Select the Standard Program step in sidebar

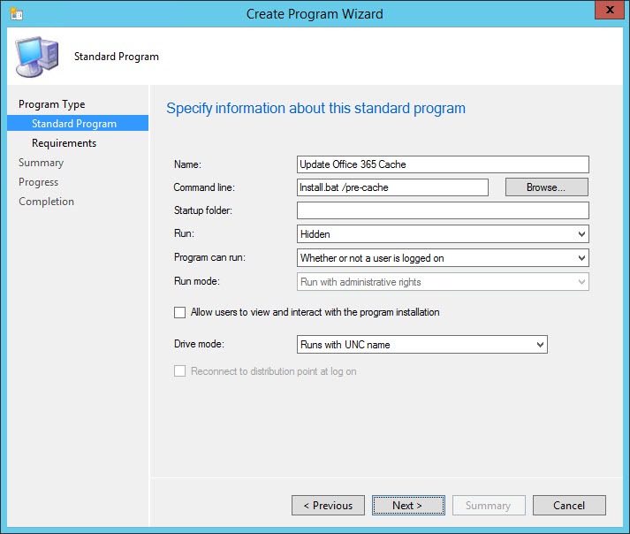(74, 124)
